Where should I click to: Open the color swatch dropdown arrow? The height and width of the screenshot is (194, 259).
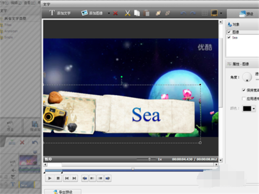click(x=254, y=108)
